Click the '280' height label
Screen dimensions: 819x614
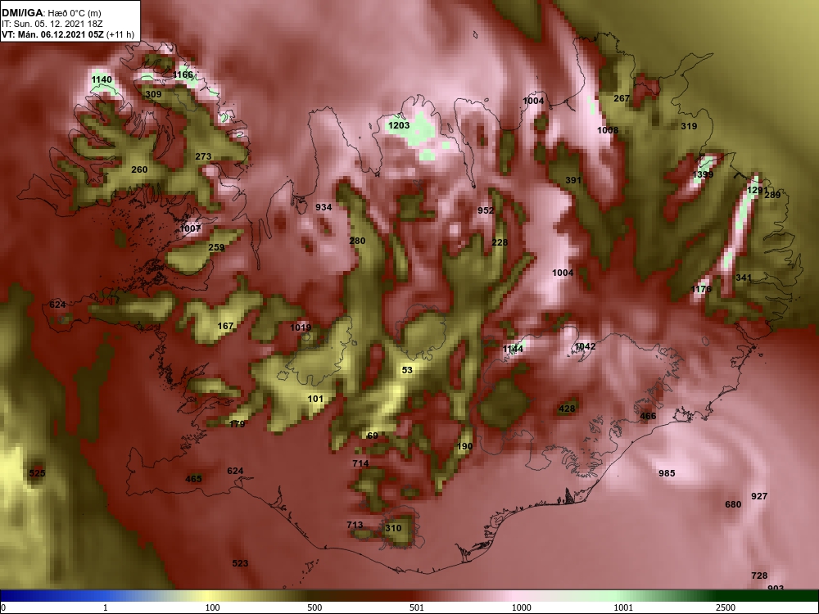(x=357, y=242)
